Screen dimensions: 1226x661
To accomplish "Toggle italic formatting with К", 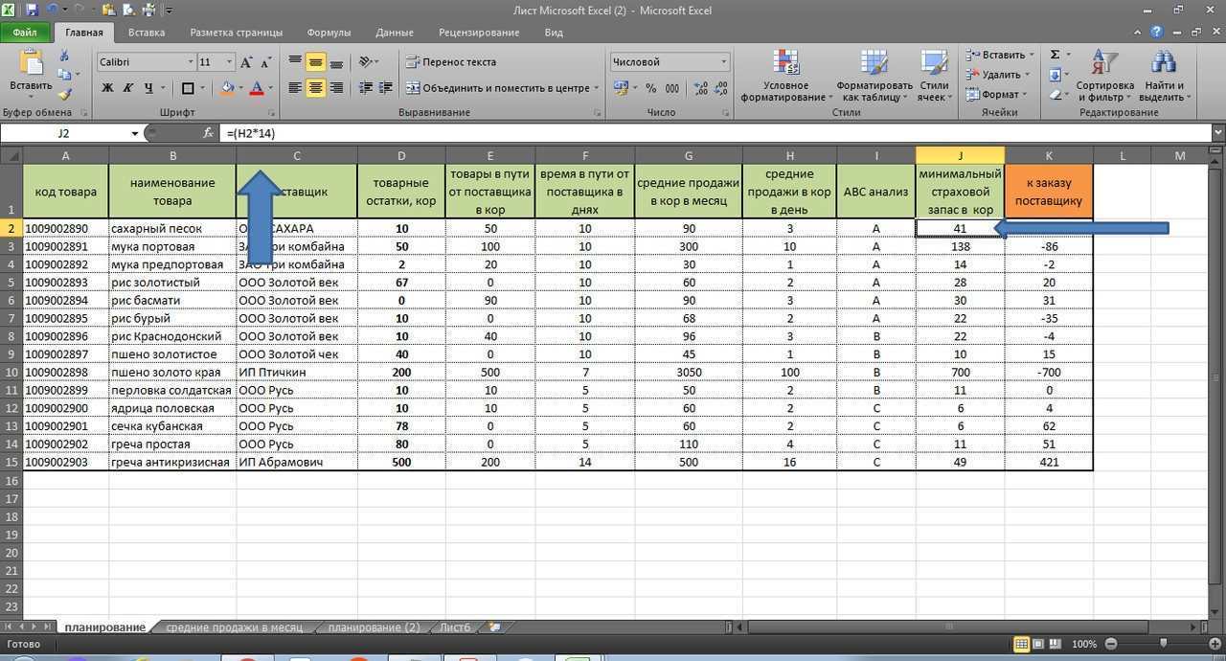I will click(128, 87).
